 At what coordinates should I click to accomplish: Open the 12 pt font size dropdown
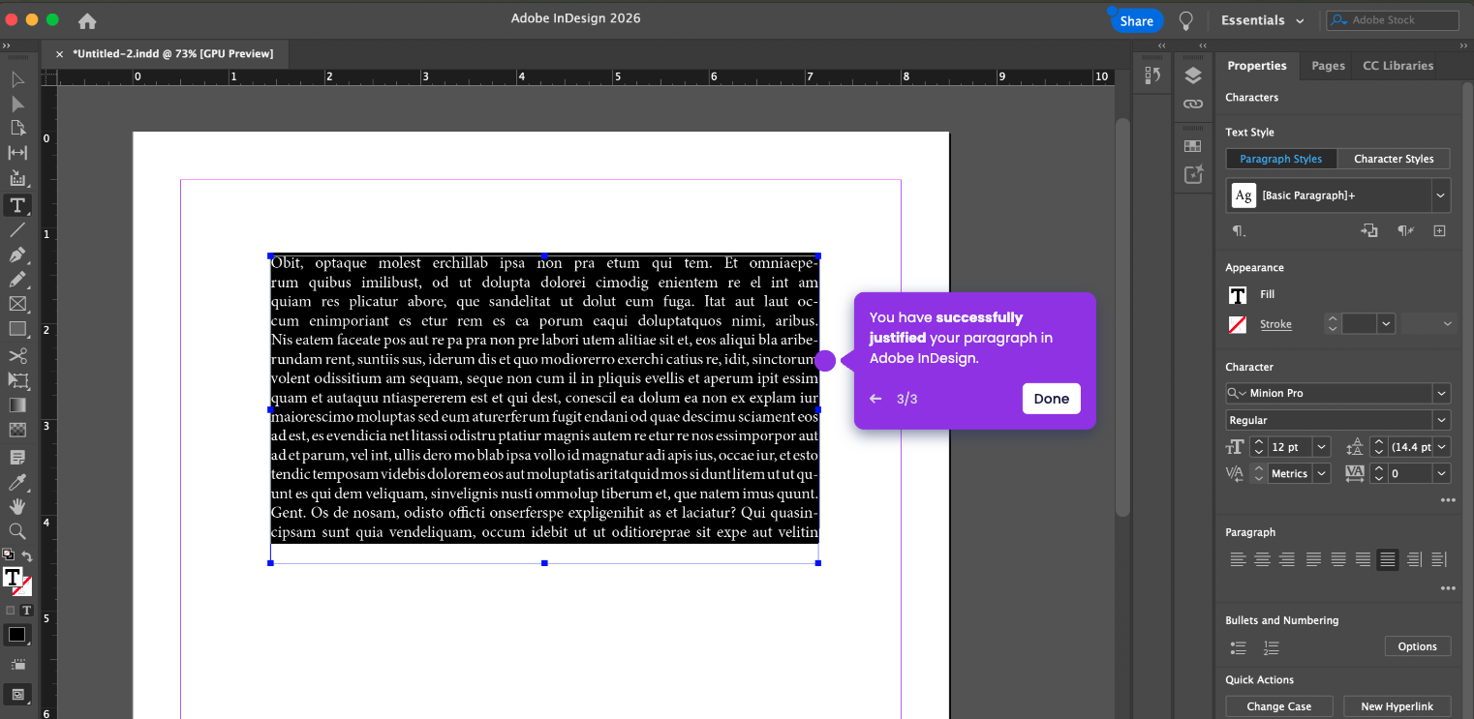click(1322, 447)
